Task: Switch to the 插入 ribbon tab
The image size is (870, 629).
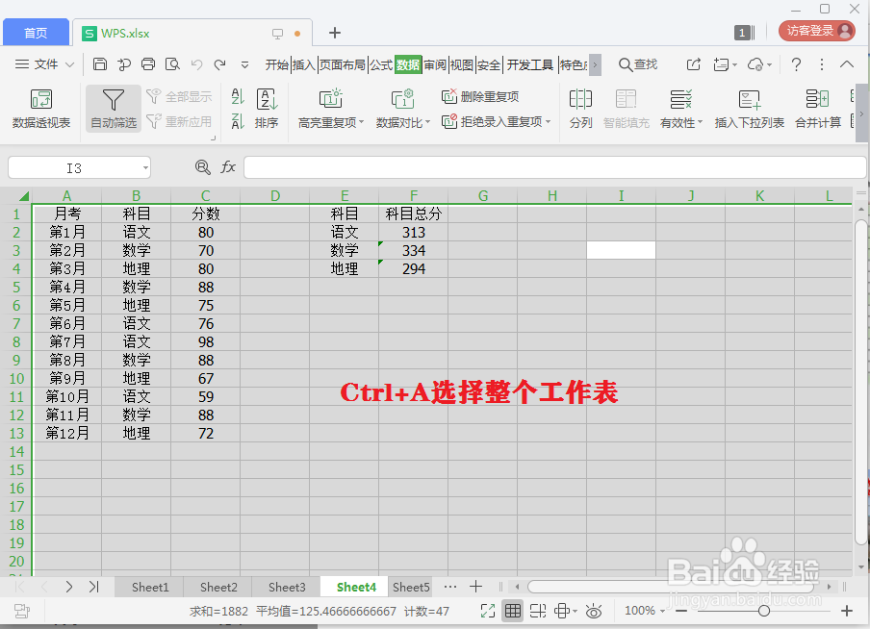Action: (303, 64)
